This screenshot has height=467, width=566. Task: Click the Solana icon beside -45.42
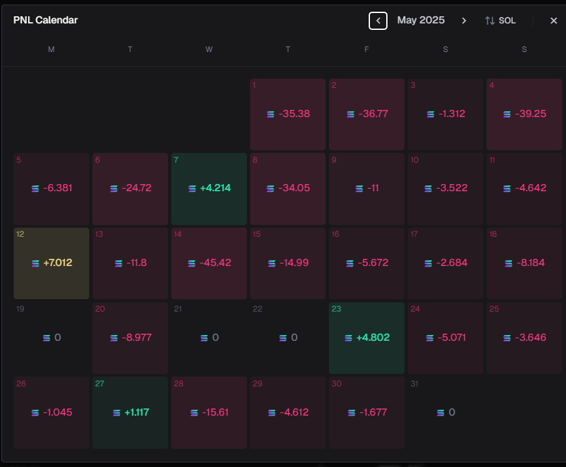pyautogui.click(x=191, y=263)
